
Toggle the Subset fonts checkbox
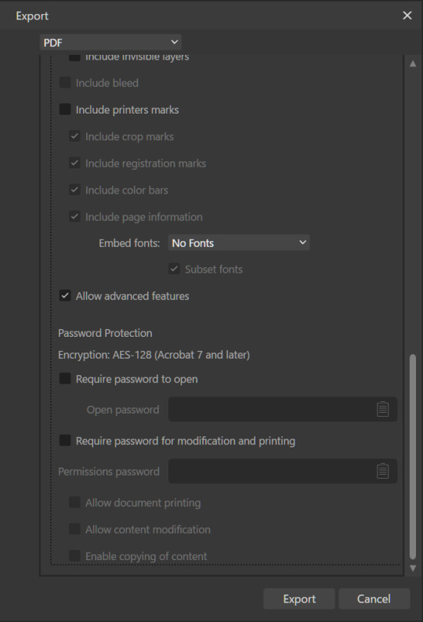tap(174, 269)
